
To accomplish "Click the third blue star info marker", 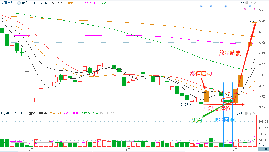I will [225, 6].
